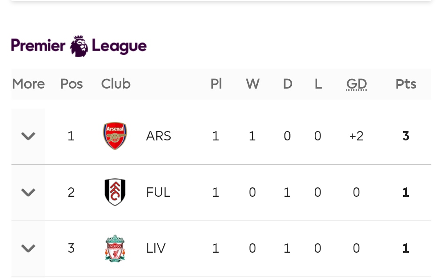Expand the Arsenal row details chevron
Image resolution: width=442 pixels, height=278 pixels.
[x=28, y=136]
